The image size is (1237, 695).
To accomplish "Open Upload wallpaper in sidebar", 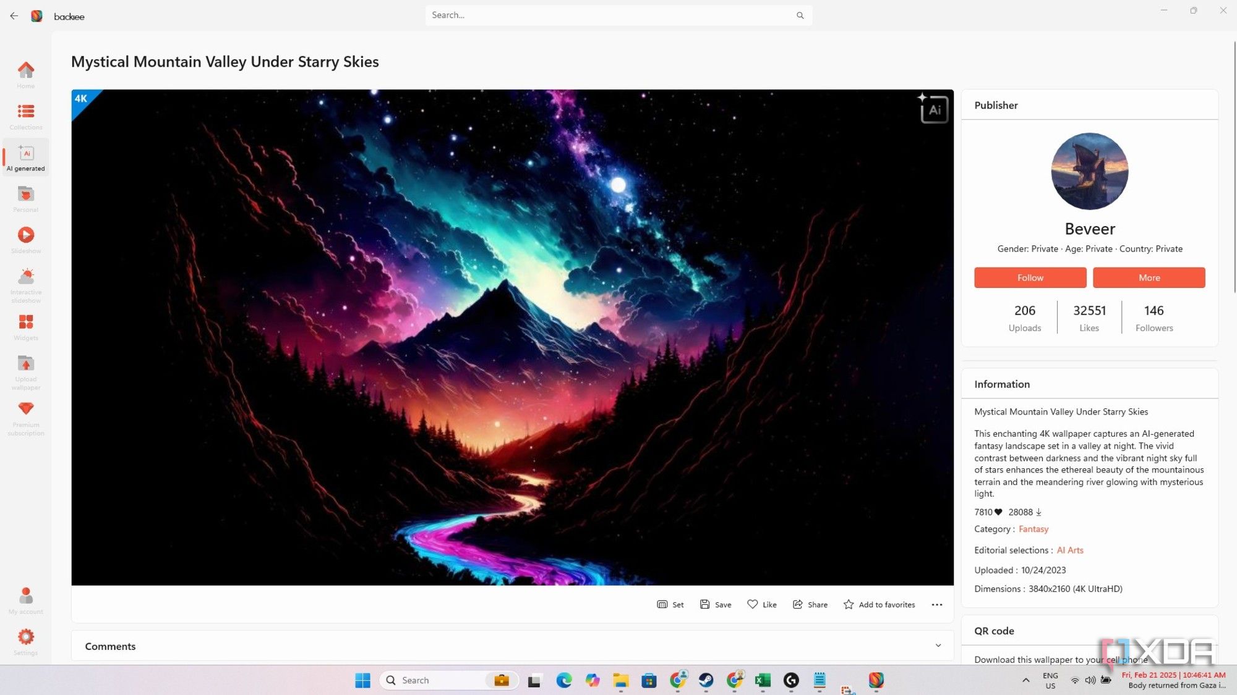I will point(26,373).
